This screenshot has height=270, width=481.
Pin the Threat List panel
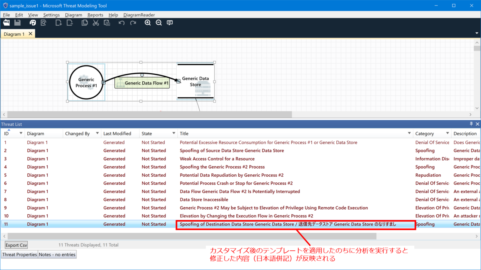(x=471, y=124)
